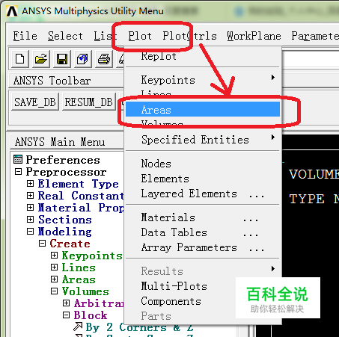
Task: Choose Areas in the Plot menu
Action: click(203, 109)
